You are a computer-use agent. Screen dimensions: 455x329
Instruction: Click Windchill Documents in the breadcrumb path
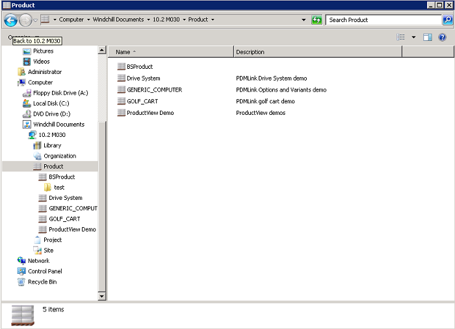click(x=118, y=19)
